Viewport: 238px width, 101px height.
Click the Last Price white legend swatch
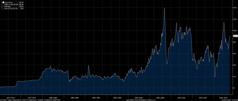(3, 2)
